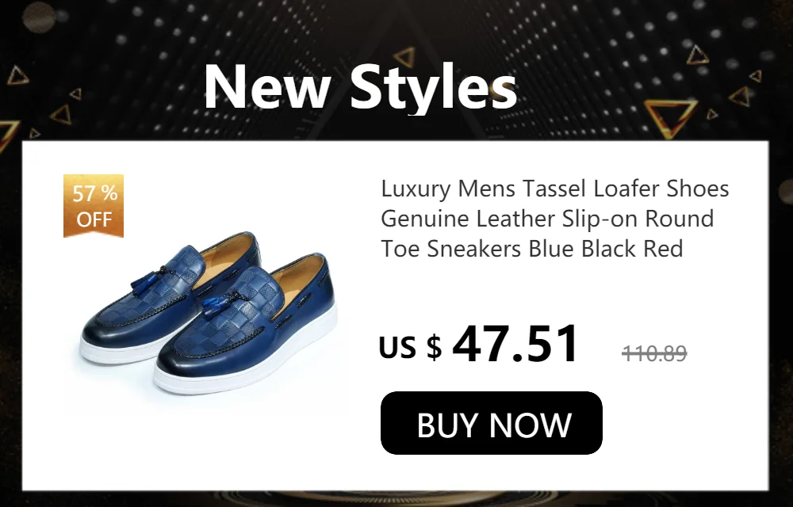Click the BUY NOW button
This screenshot has height=507, width=793.
click(491, 423)
